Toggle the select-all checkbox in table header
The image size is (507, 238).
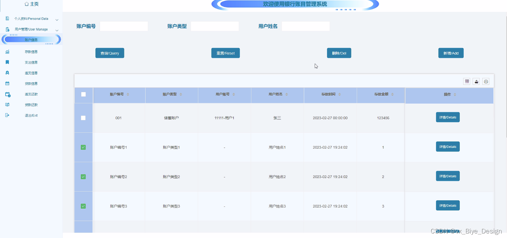[x=83, y=94]
